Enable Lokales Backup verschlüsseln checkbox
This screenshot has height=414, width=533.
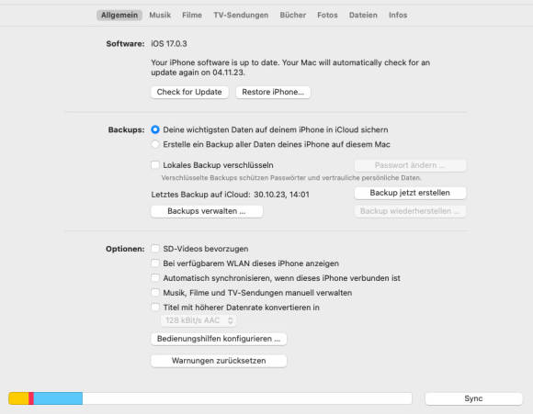[x=155, y=165]
